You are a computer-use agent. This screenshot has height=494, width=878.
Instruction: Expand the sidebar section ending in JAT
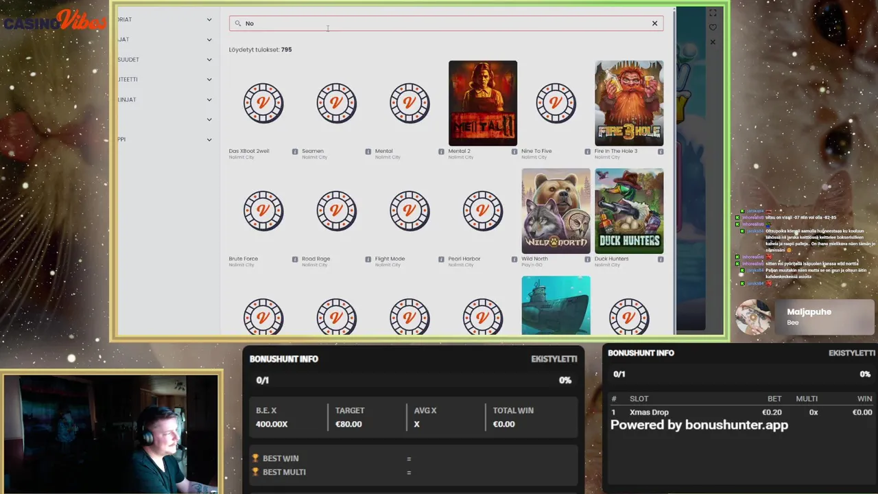pyautogui.click(x=209, y=40)
